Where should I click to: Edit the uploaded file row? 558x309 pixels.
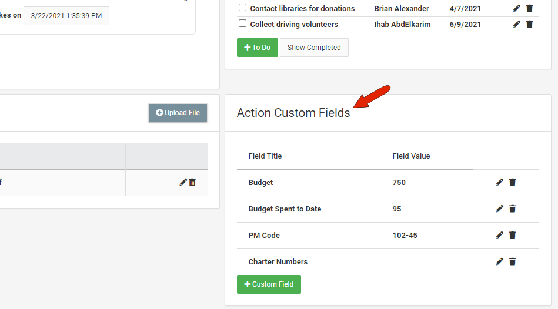coord(183,183)
